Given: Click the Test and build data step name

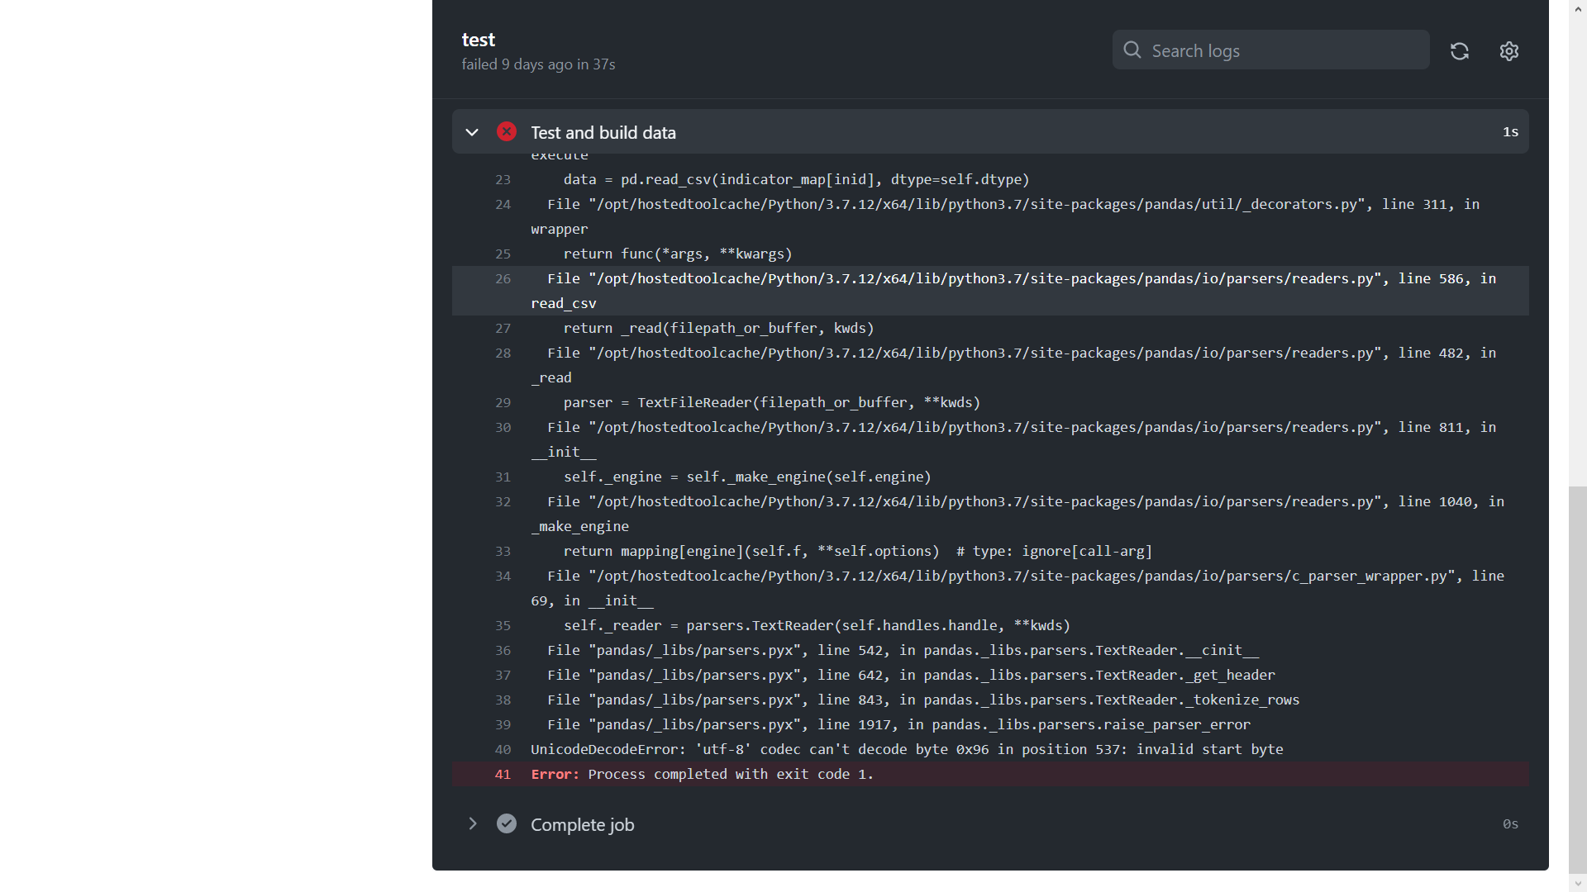Looking at the screenshot, I should click(x=603, y=132).
